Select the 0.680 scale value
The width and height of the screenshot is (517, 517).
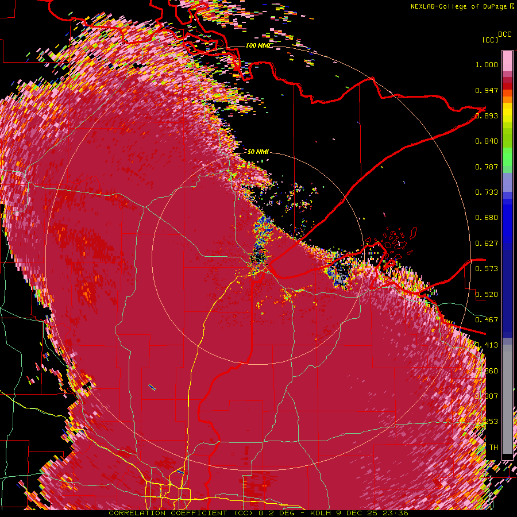click(x=487, y=217)
